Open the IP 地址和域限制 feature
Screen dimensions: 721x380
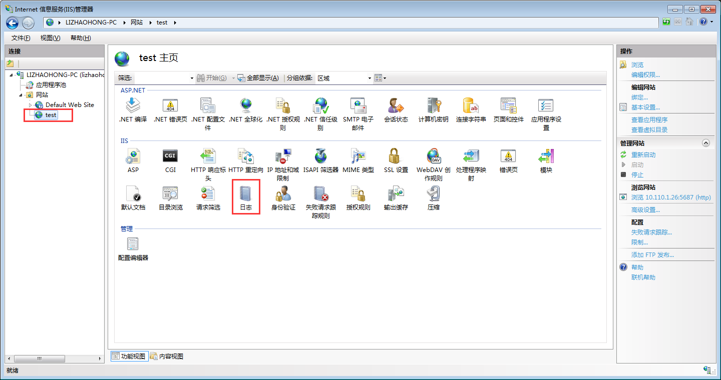pos(283,164)
